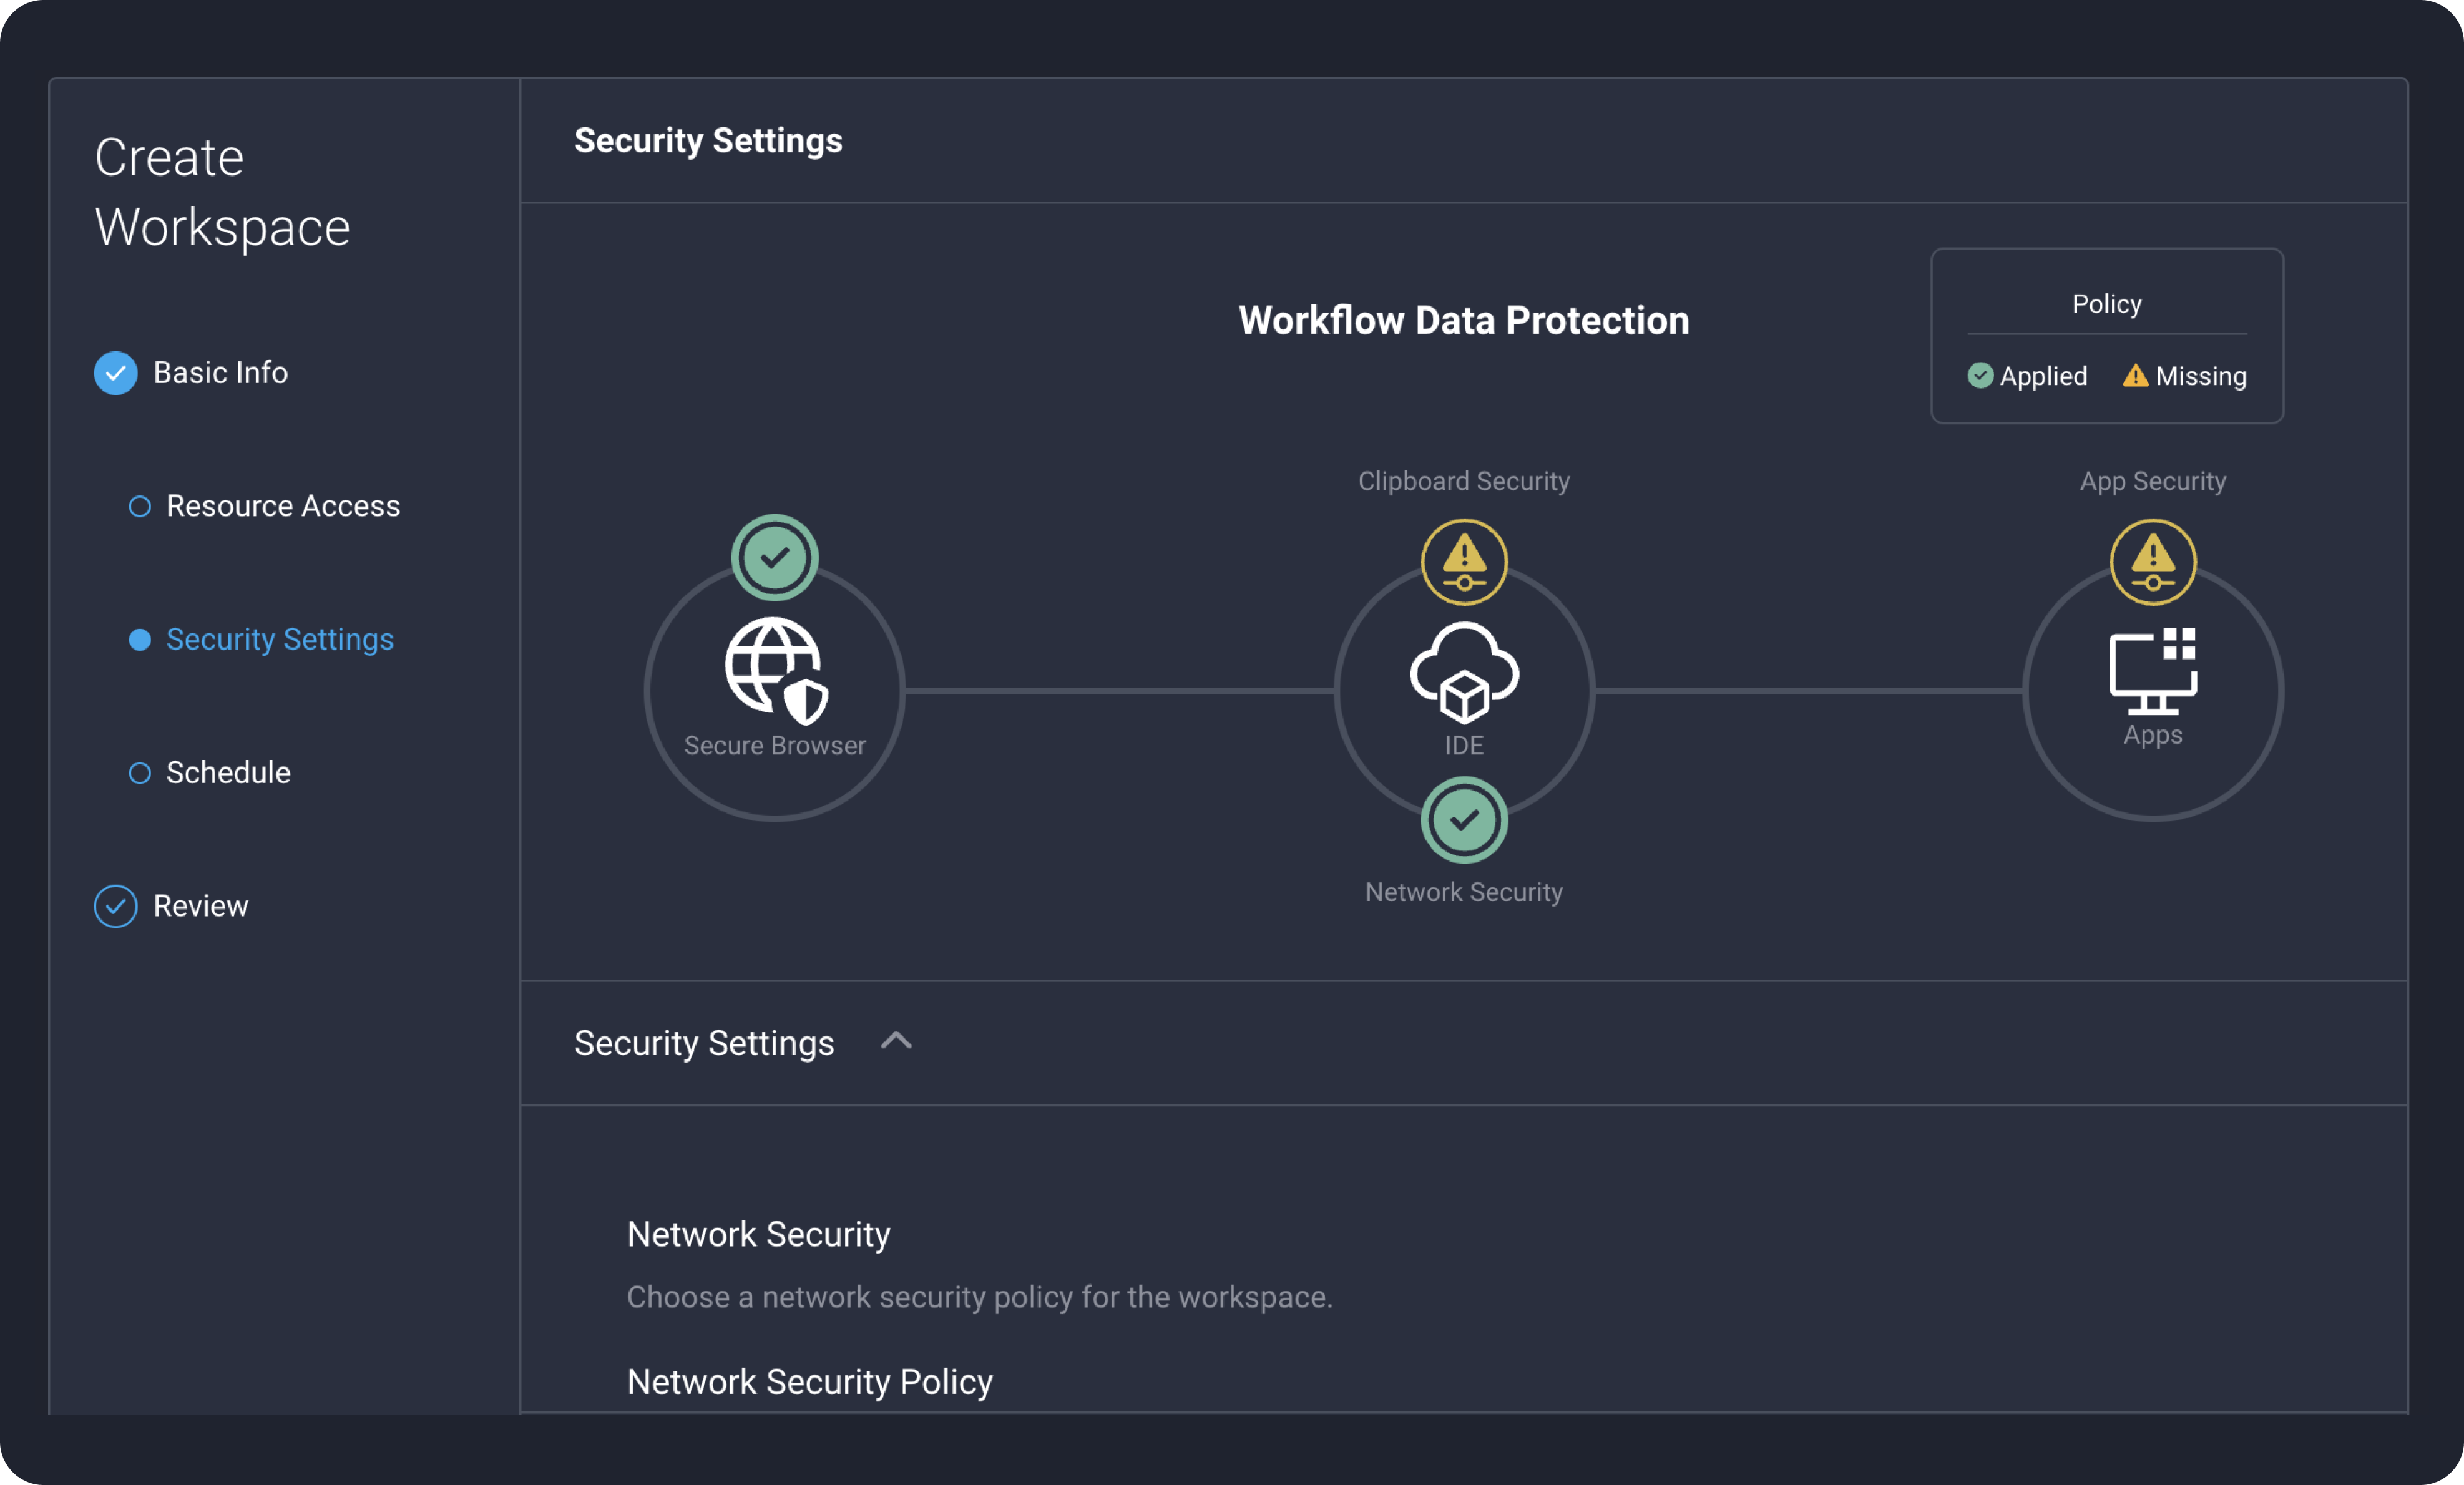
Task: Click the Resource Access step label
Action: [283, 506]
